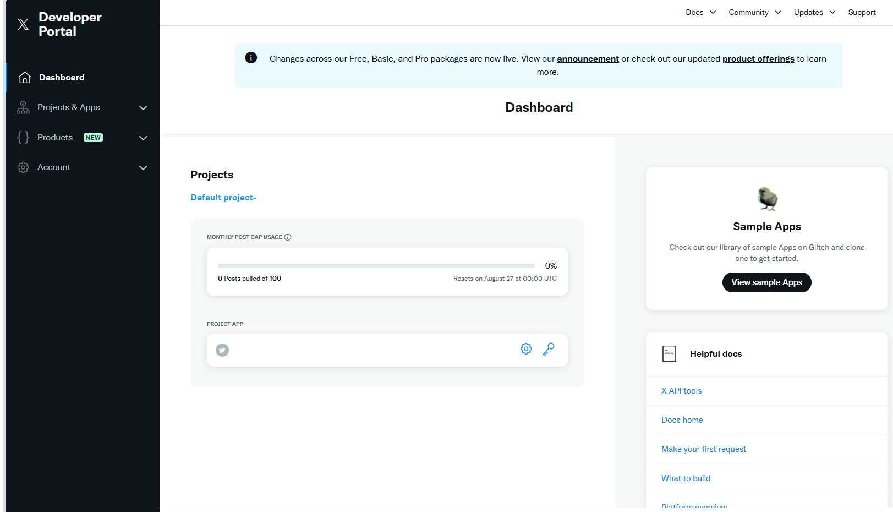
Task: Click the Monthly Post Cap Usage info icon
Action: tap(288, 237)
